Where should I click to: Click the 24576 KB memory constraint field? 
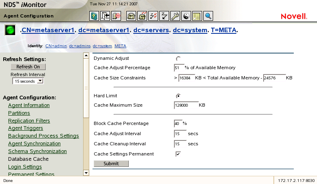point(274,78)
